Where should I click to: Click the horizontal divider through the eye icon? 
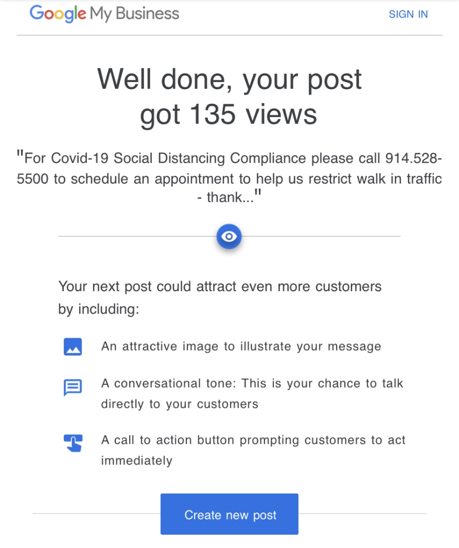coord(139,236)
